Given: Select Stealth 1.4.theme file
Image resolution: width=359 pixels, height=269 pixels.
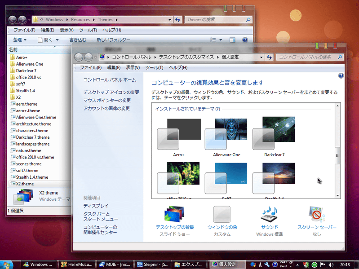Looking at the screenshot, I should tap(32, 177).
